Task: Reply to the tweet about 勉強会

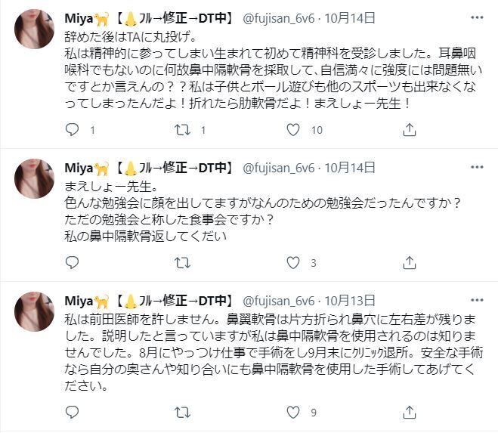Action: point(72,262)
